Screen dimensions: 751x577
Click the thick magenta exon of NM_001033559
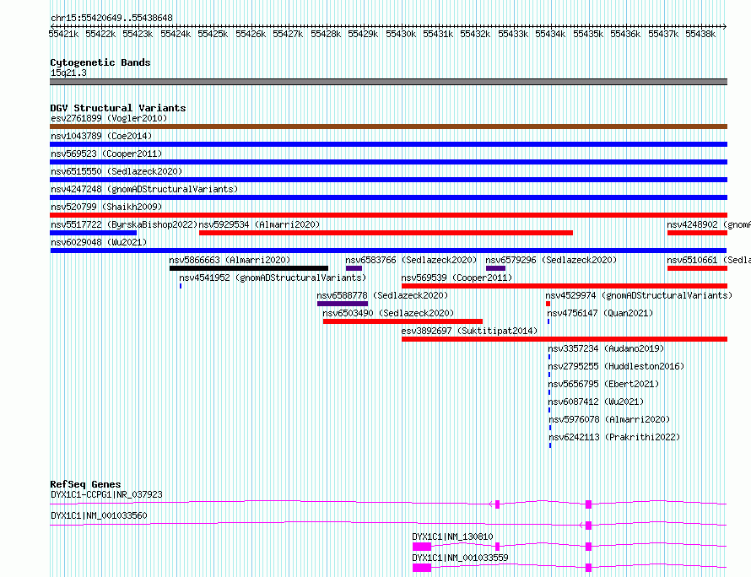point(422,568)
